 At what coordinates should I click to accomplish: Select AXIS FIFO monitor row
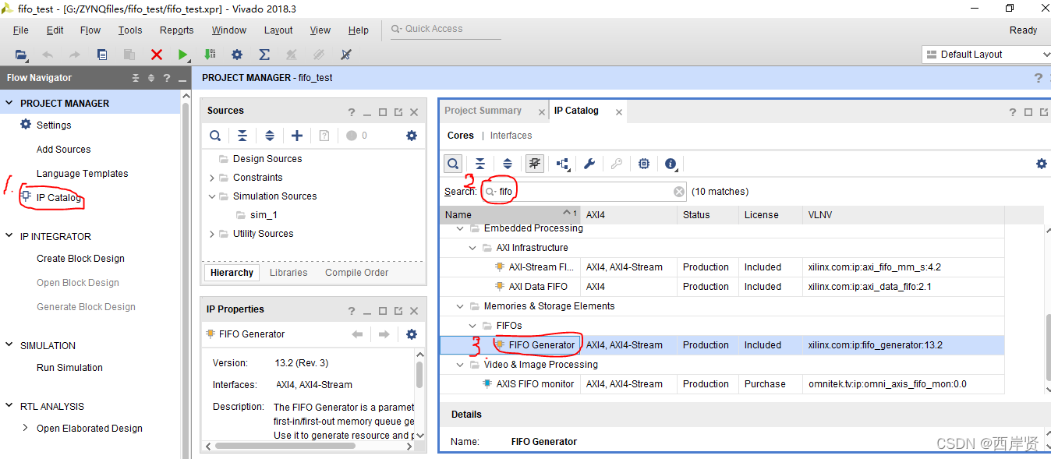(722, 384)
